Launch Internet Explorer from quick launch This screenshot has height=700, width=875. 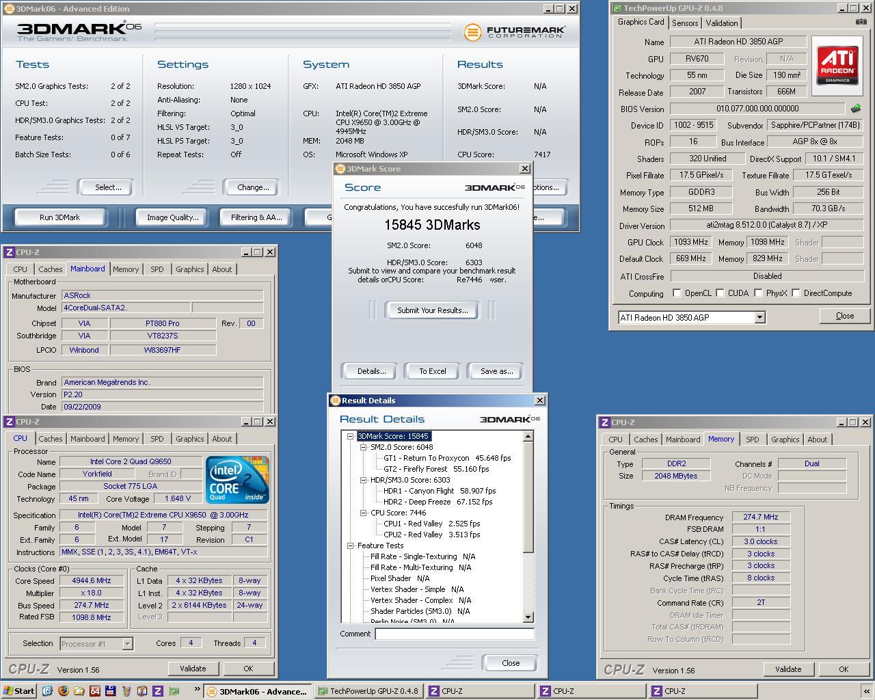47,691
